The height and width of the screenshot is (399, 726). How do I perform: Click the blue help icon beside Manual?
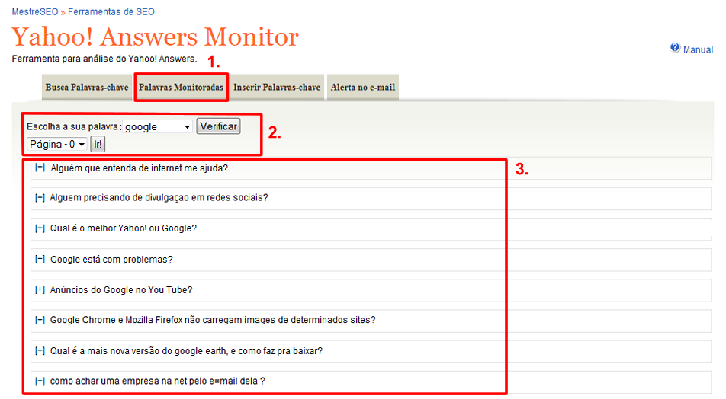[x=675, y=48]
